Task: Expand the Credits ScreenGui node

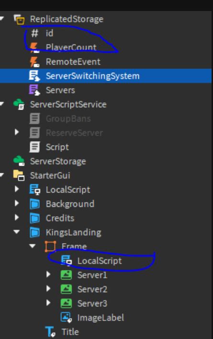Action: [x=17, y=217]
